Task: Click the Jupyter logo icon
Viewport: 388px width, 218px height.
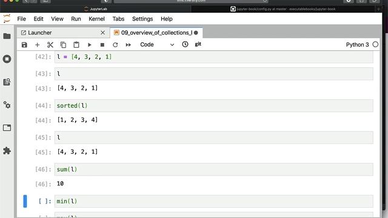Action: 7,19
